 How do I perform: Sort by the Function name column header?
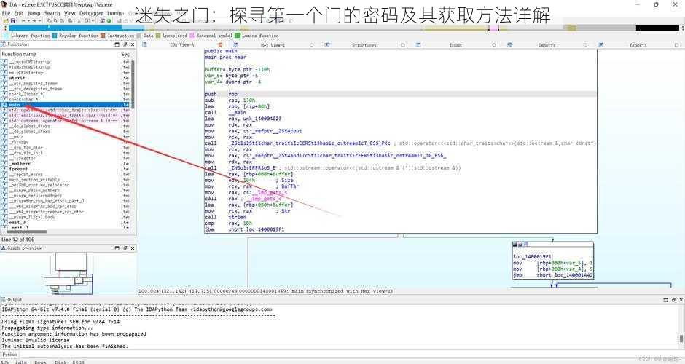pos(19,54)
